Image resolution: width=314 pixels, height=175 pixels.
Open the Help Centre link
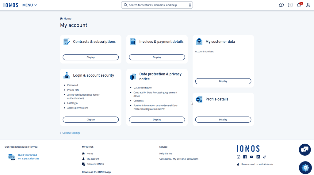point(166,154)
